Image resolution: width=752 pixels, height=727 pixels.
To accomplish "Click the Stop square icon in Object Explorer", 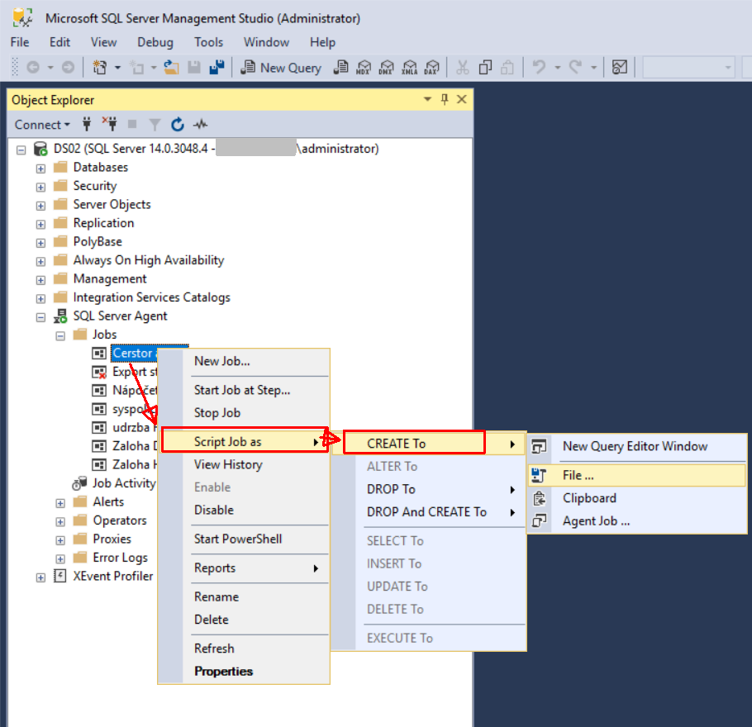I will pyautogui.click(x=132, y=124).
